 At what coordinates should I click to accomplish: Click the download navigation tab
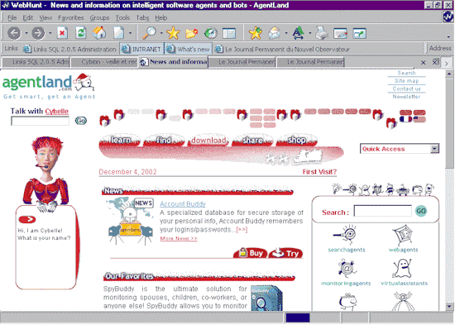pos(208,140)
